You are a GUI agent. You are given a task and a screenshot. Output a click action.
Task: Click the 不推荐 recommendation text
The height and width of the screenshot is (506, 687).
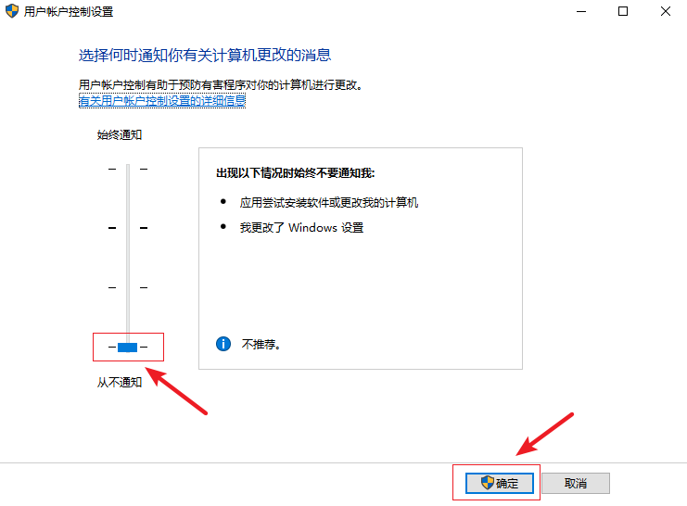(261, 345)
